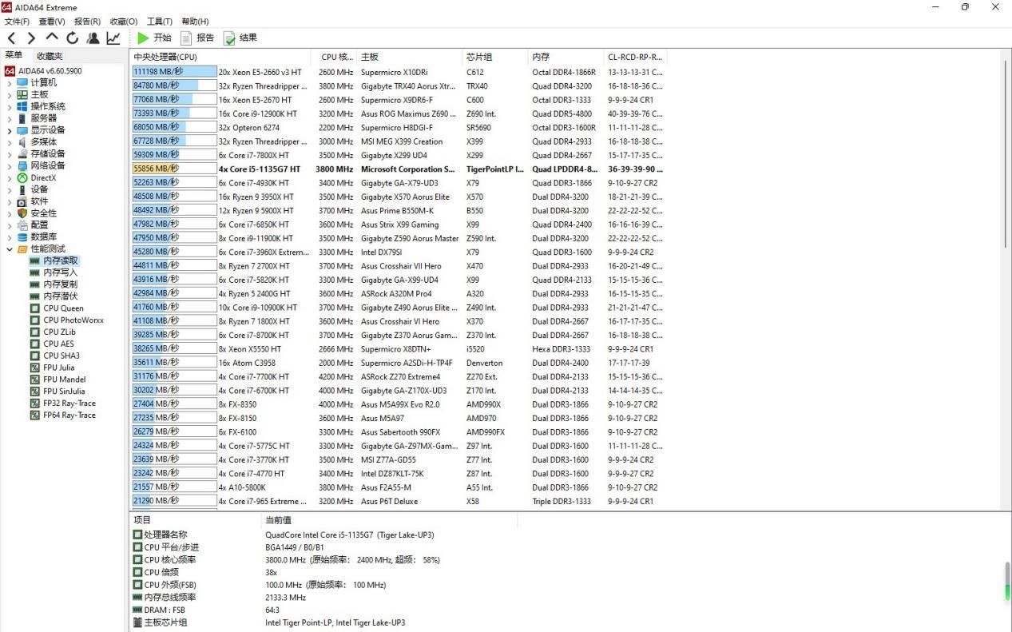This screenshot has width=1012, height=632.
Task: Select 内存写入 benchmark in tree
Action: pos(60,272)
